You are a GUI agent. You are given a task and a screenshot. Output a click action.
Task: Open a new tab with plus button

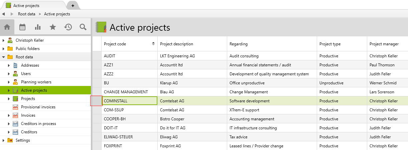point(73,6)
